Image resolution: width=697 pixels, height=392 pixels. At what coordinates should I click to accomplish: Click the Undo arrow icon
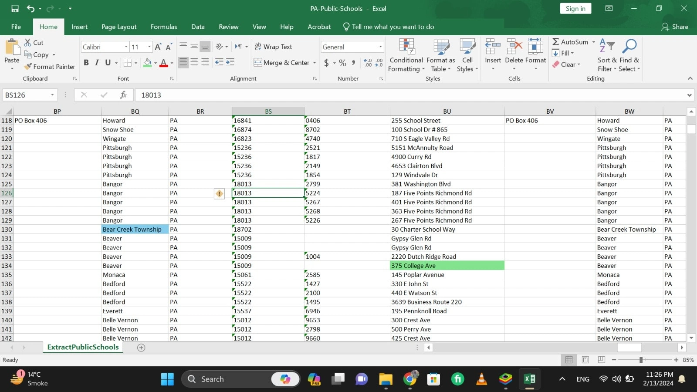pyautogui.click(x=30, y=8)
